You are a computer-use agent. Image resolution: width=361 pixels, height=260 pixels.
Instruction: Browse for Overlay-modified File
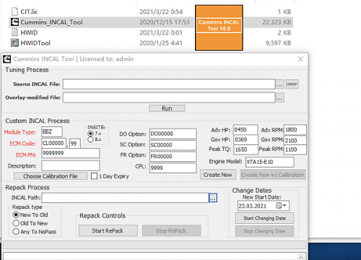pyautogui.click(x=279, y=97)
